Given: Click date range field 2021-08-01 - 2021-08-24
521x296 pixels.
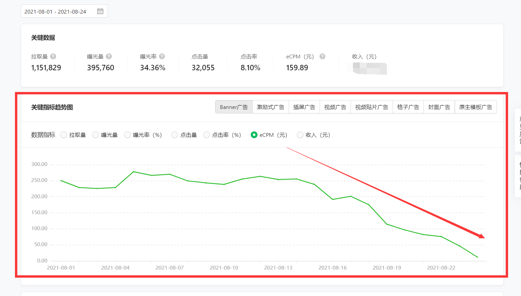Looking at the screenshot, I should [x=64, y=11].
